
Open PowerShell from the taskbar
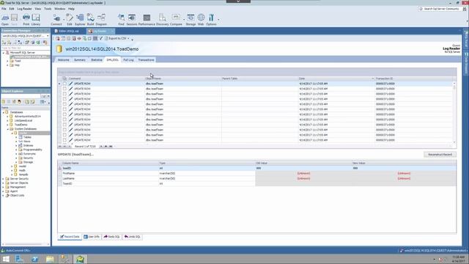[34, 259]
